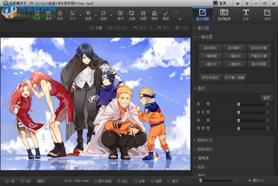Fit image with 适屏

[156, 181]
